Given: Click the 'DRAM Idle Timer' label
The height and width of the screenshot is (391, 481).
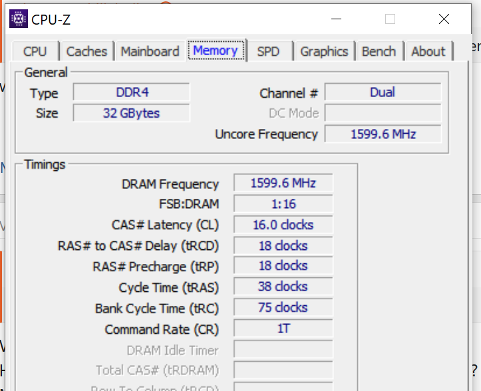Looking at the screenshot, I should (173, 350).
